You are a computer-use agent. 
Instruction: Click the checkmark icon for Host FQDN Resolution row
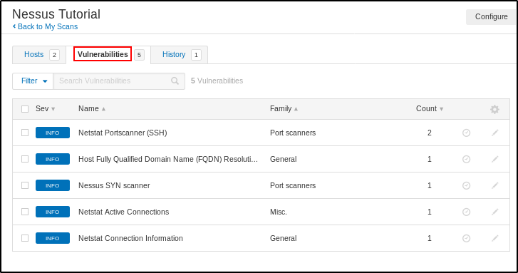point(466,159)
